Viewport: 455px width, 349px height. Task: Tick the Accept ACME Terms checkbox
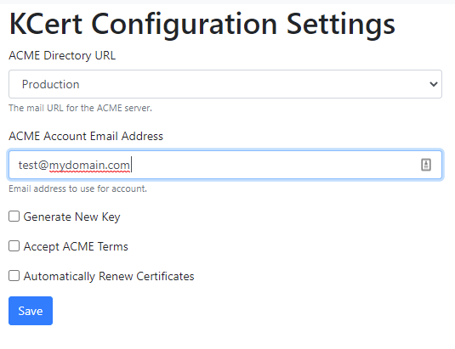pyautogui.click(x=14, y=246)
